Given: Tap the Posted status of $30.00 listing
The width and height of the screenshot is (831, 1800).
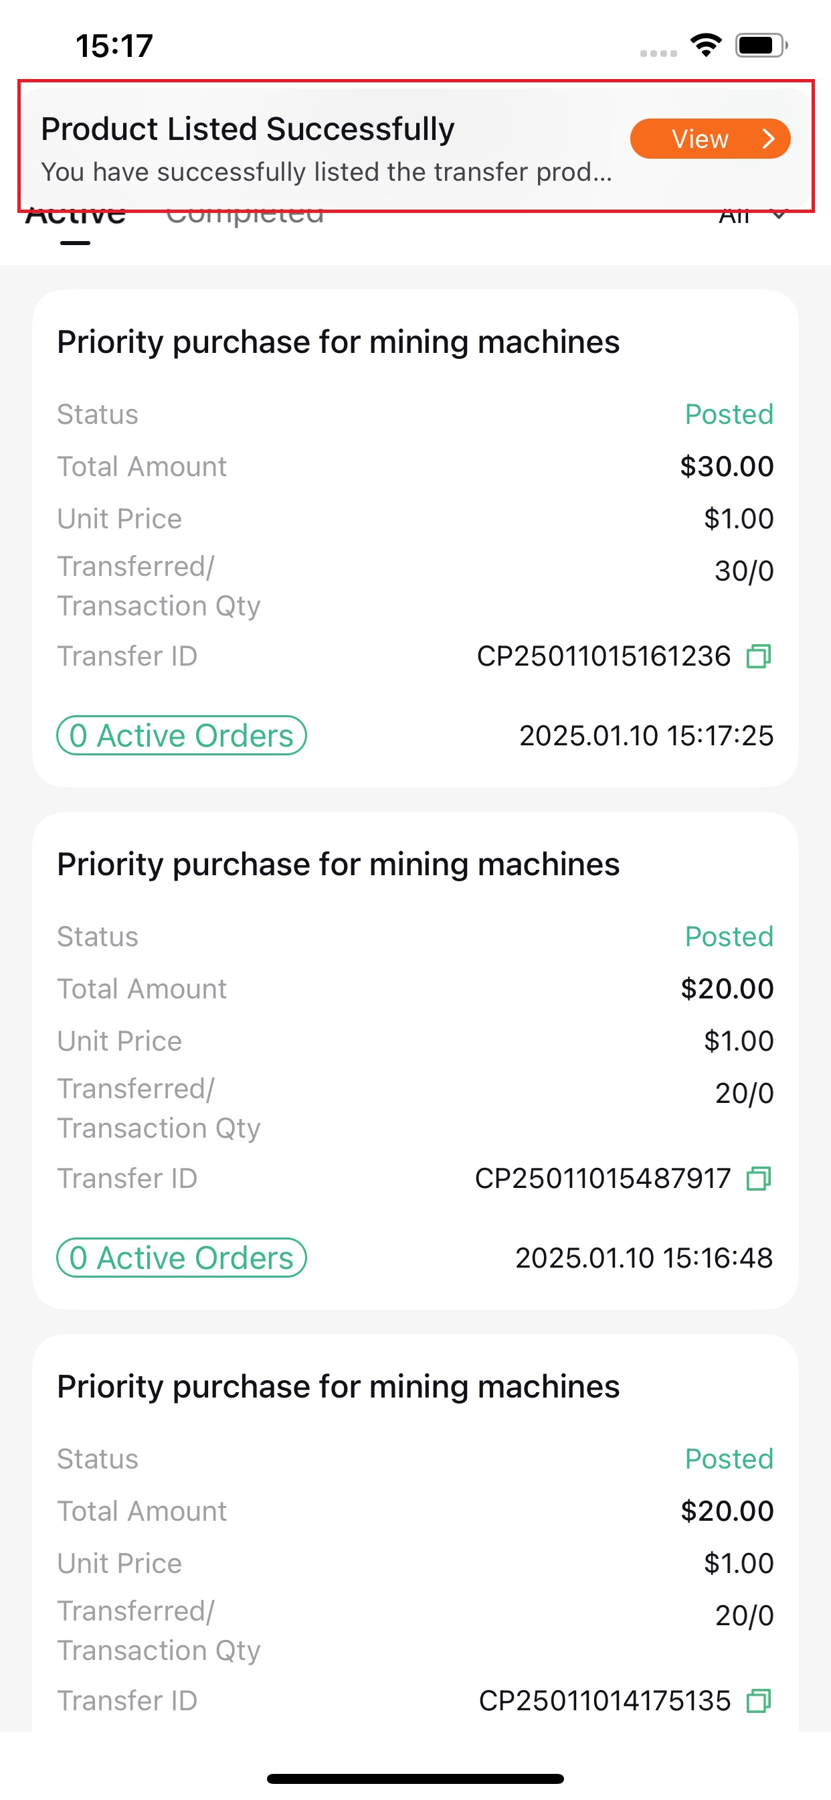Looking at the screenshot, I should 729,415.
